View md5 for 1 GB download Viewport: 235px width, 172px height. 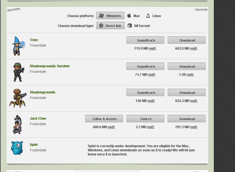tap(190, 75)
